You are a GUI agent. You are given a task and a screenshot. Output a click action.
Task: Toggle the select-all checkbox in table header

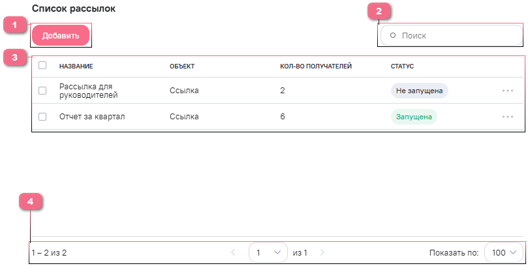click(42, 65)
